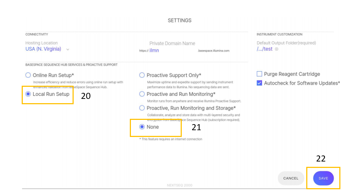
Task: Select Proactive Support Only option
Action: tap(142, 75)
